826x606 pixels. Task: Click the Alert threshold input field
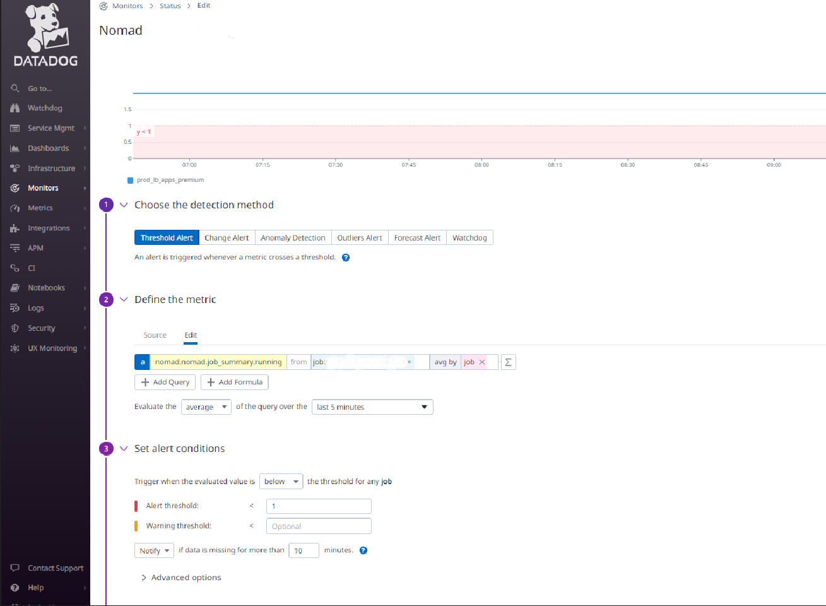[319, 506]
